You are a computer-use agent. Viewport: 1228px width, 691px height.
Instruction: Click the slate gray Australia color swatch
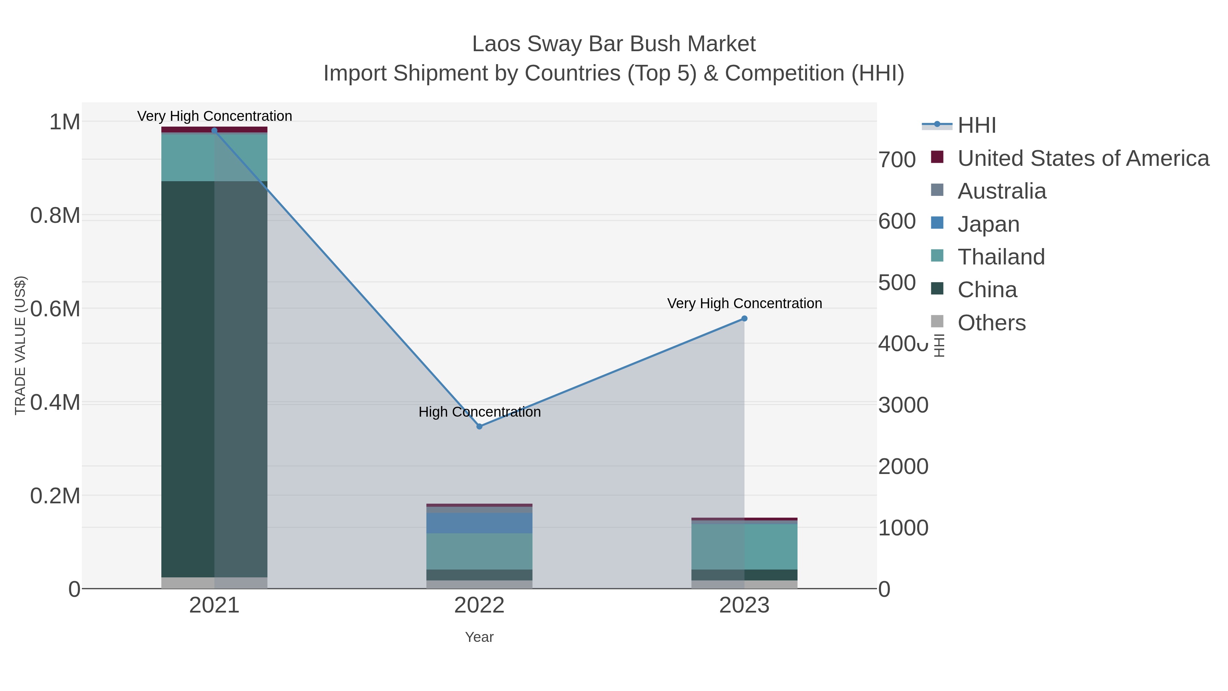pyautogui.click(x=937, y=190)
